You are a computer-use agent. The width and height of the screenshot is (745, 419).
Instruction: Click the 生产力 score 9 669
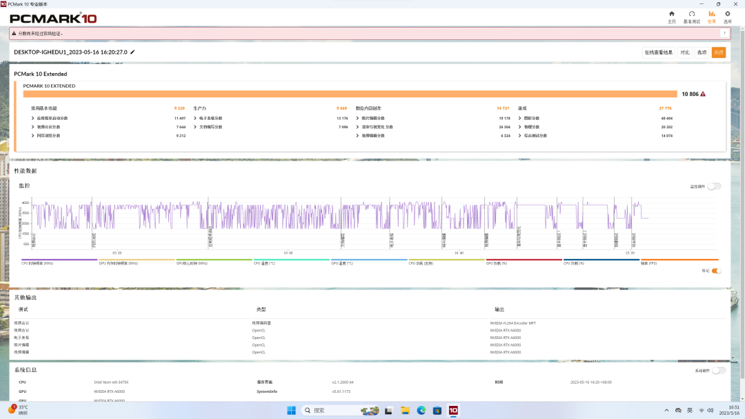coord(341,108)
